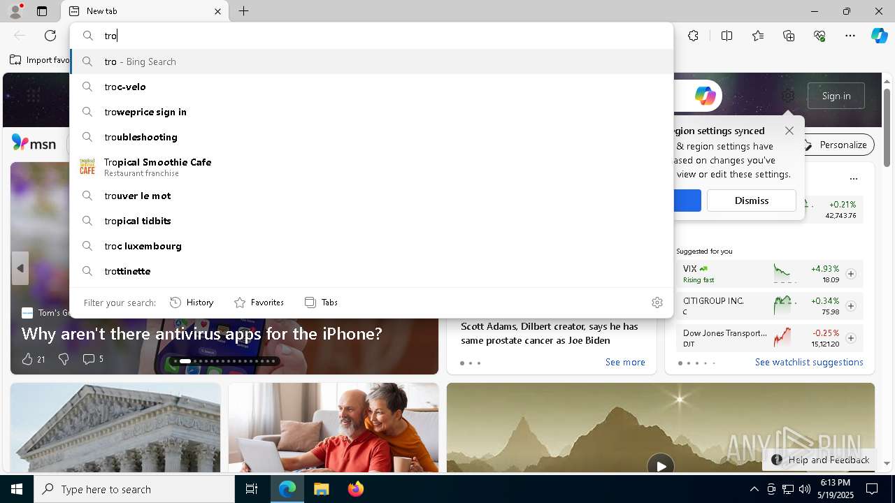Screen dimensions: 895x503
Task: Click See watchlist suggestions link
Action: click(809, 362)
